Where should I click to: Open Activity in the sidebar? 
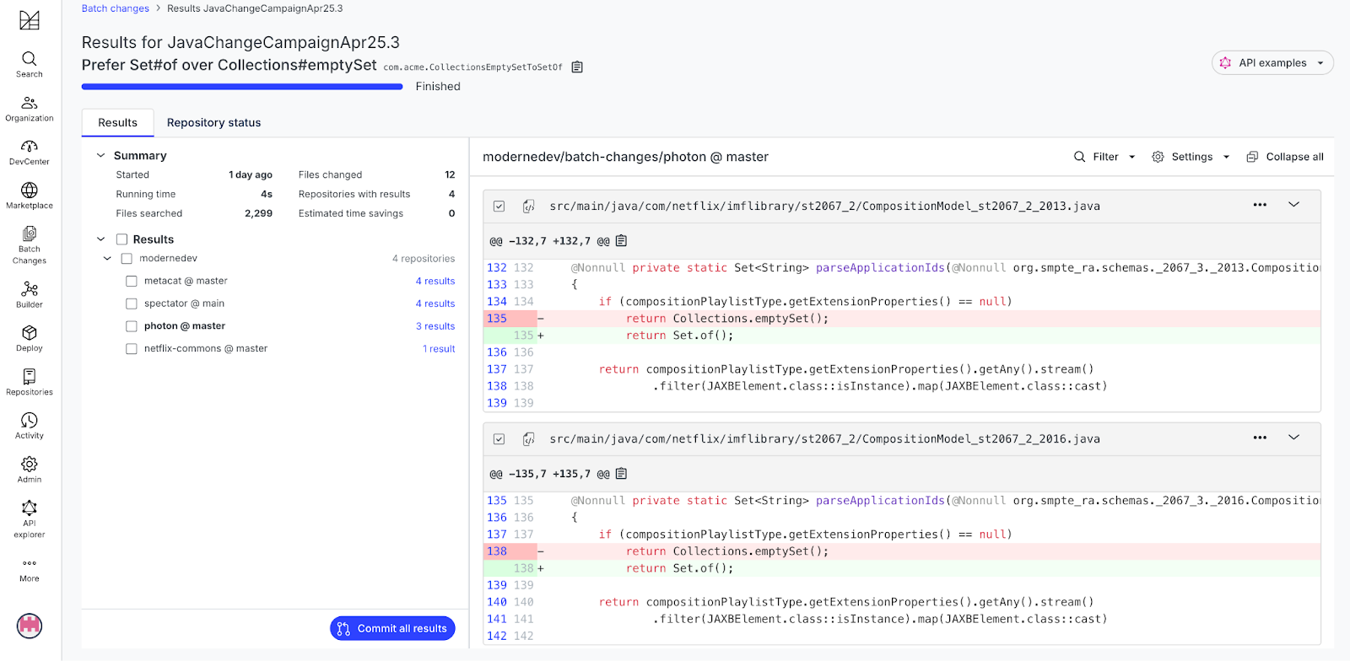[x=30, y=426]
